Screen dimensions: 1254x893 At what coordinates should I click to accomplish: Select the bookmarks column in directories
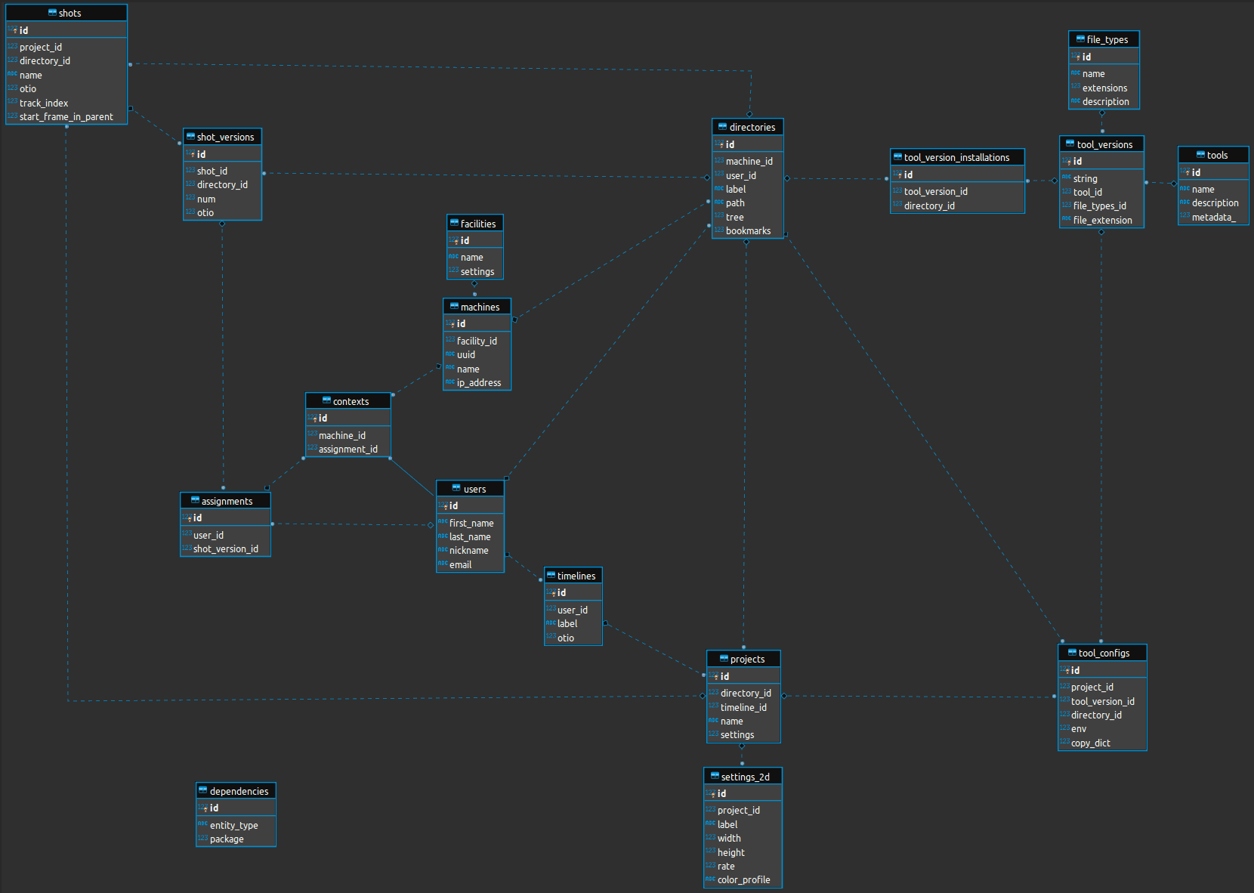tap(748, 231)
